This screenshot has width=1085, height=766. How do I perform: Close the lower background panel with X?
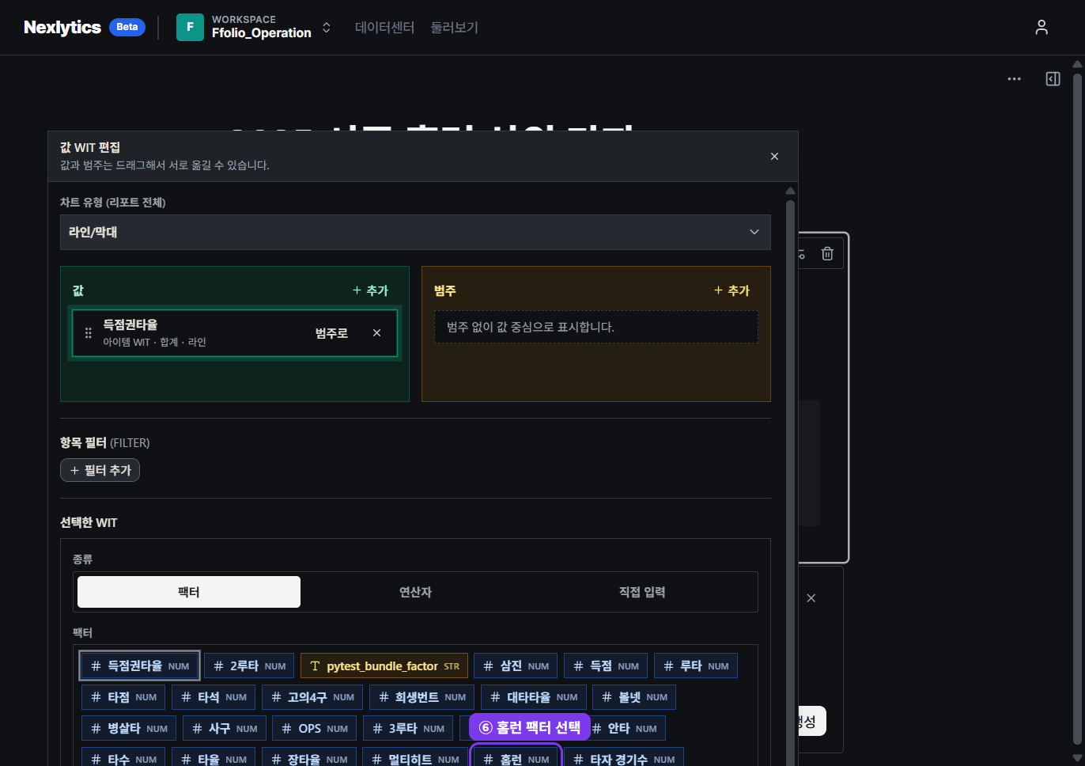[x=811, y=598]
